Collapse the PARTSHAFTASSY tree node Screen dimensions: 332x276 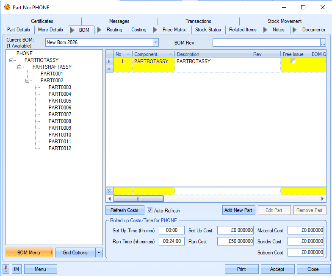tap(19, 67)
